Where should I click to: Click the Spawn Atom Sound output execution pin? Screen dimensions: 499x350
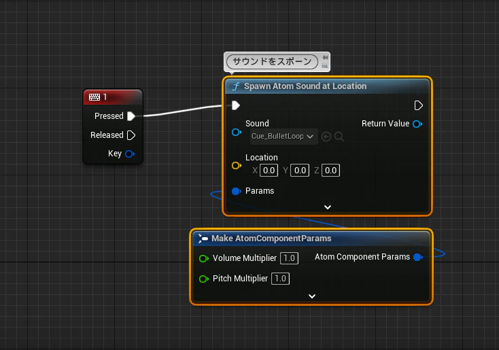(419, 105)
